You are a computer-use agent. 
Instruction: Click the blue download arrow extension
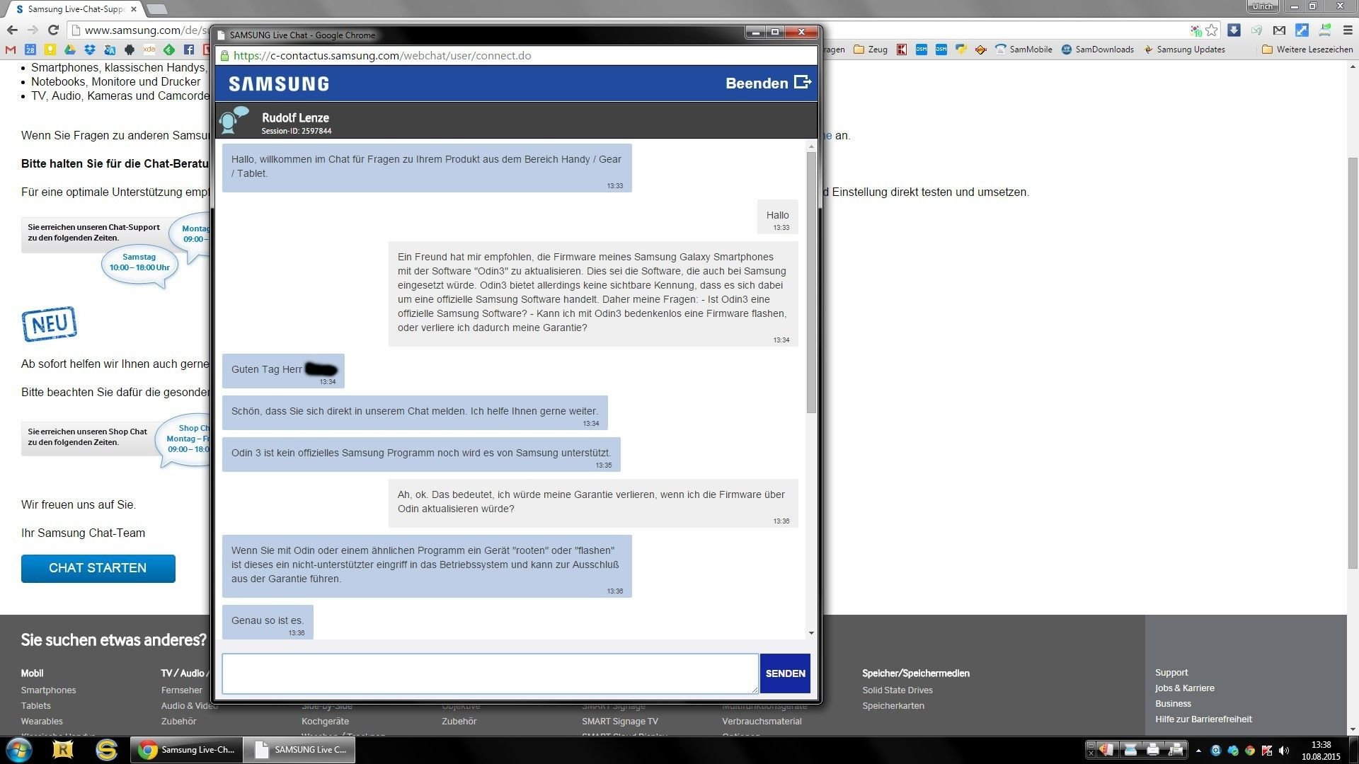pyautogui.click(x=1234, y=30)
